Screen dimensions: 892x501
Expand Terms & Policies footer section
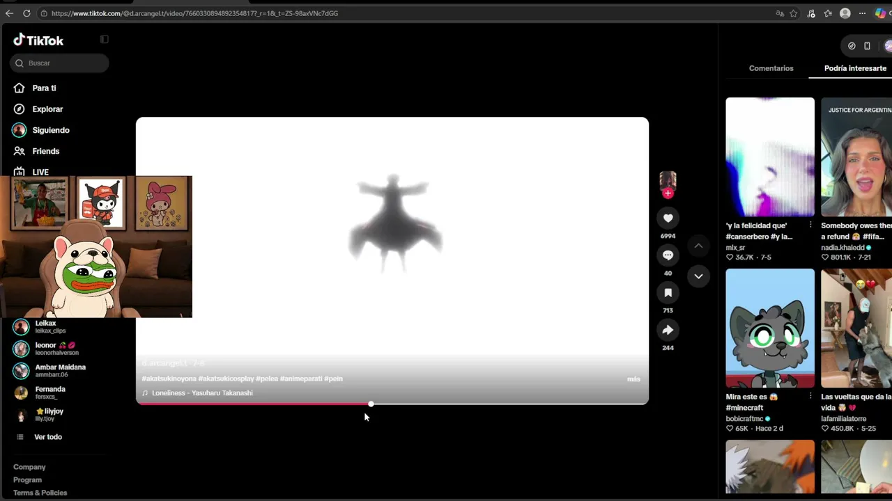[40, 493]
